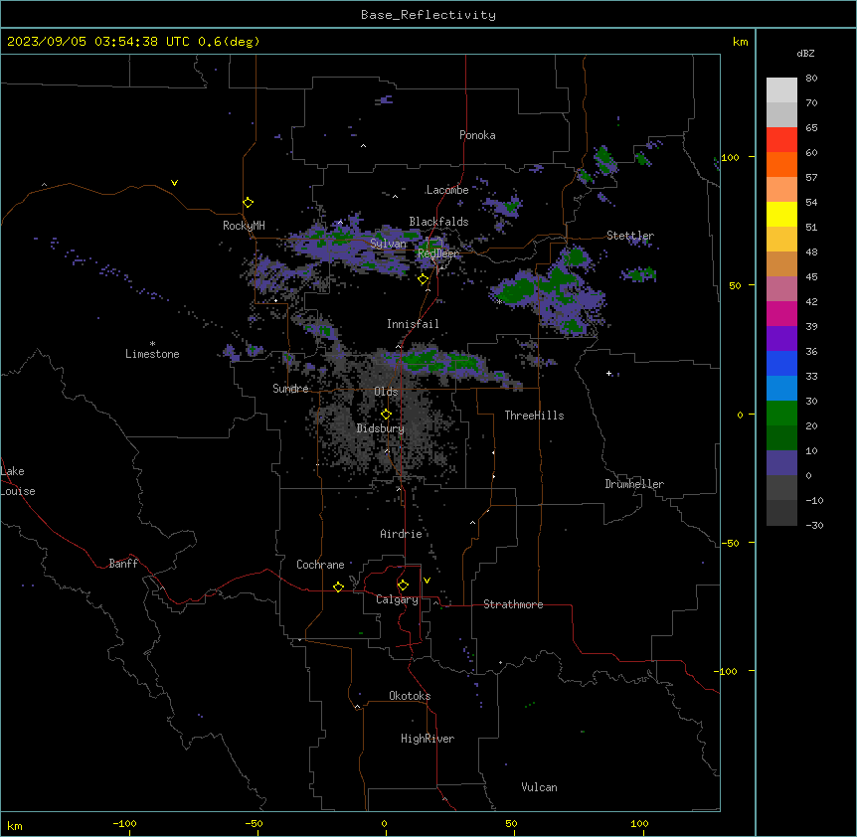The width and height of the screenshot is (857, 837).
Task: Click the dBZ legend heading
Action: pos(805,53)
